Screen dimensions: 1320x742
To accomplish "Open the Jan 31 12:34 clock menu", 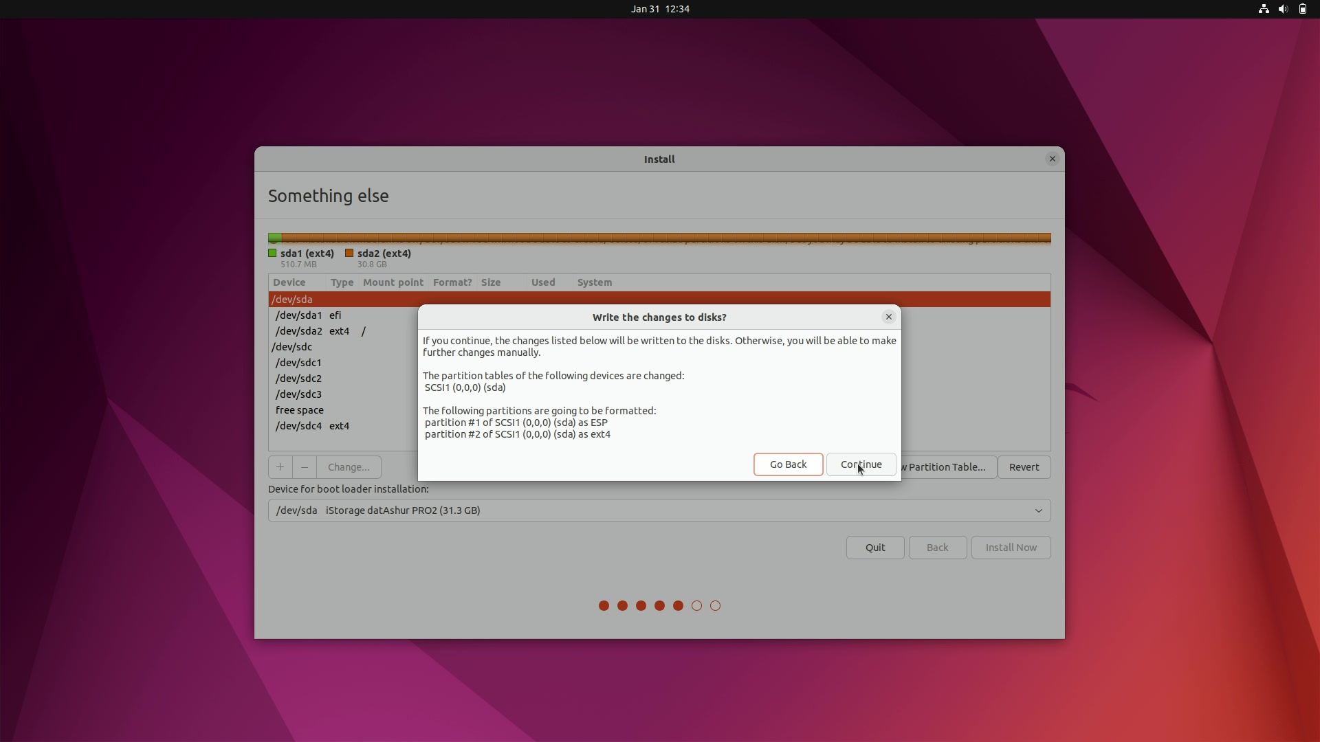I will pyautogui.click(x=660, y=9).
